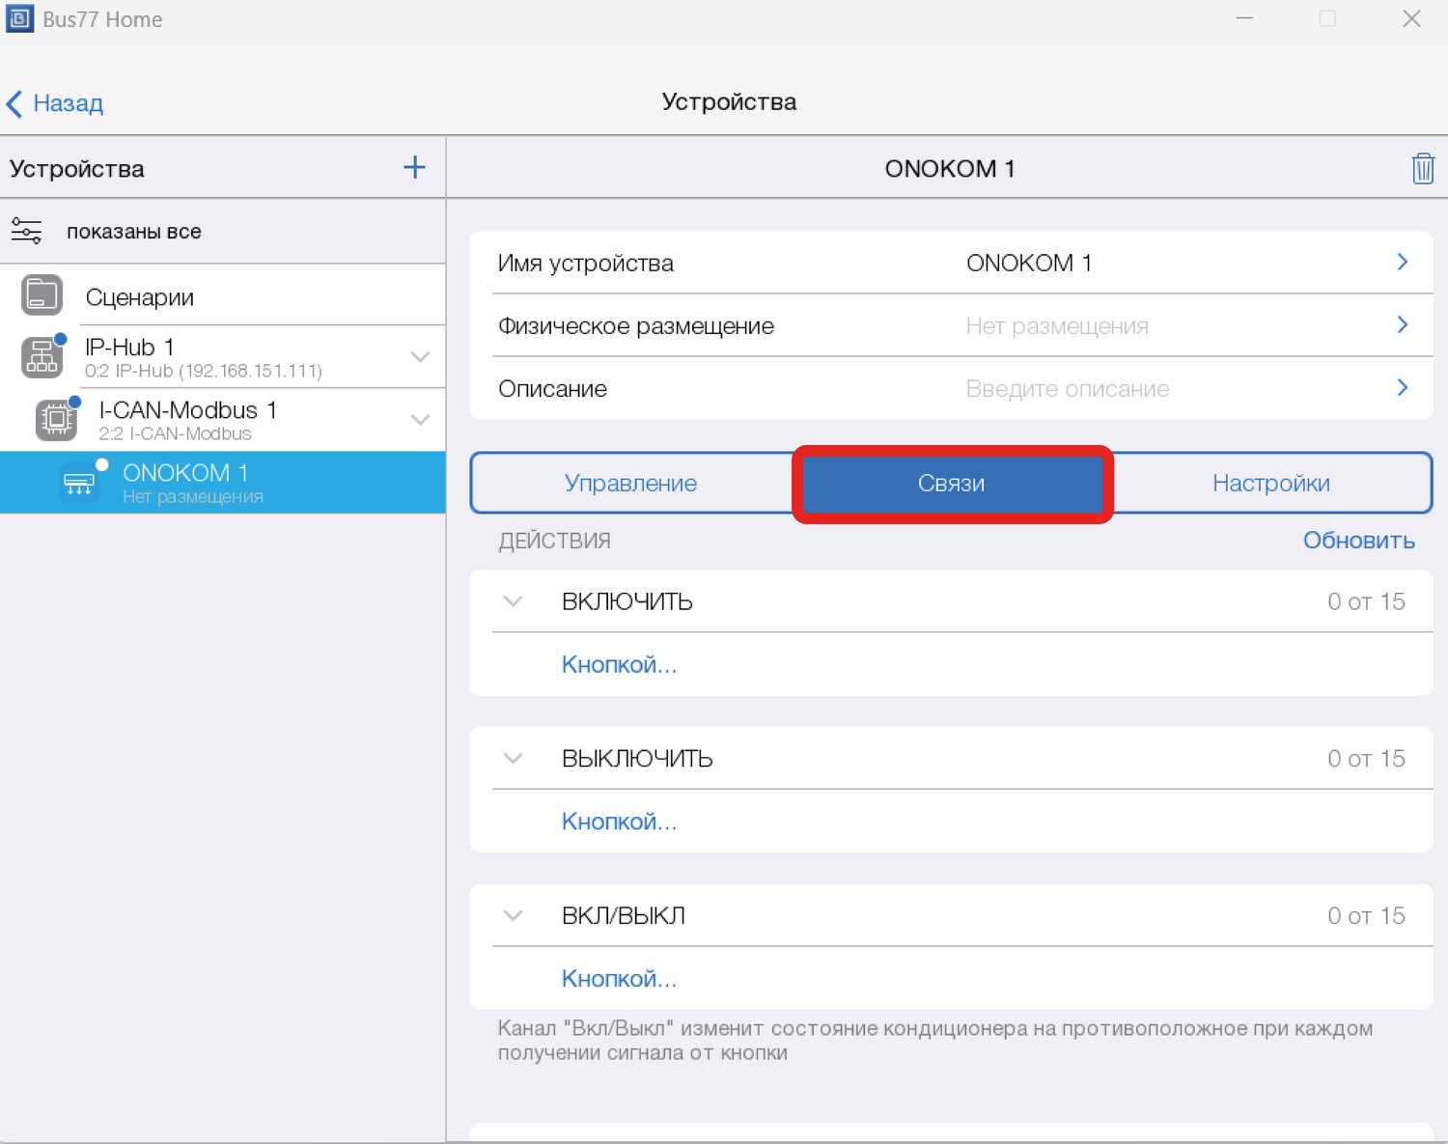Switch to the Настройки tab
1448x1144 pixels.
1270,484
